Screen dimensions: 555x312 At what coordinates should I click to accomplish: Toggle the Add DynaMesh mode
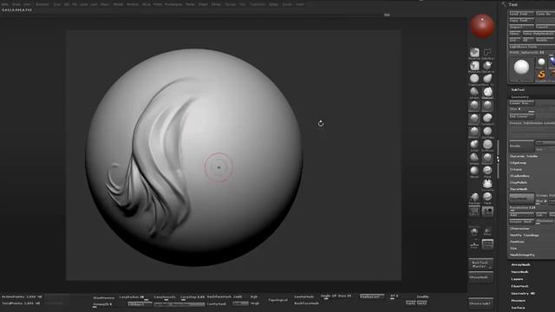[521, 215]
